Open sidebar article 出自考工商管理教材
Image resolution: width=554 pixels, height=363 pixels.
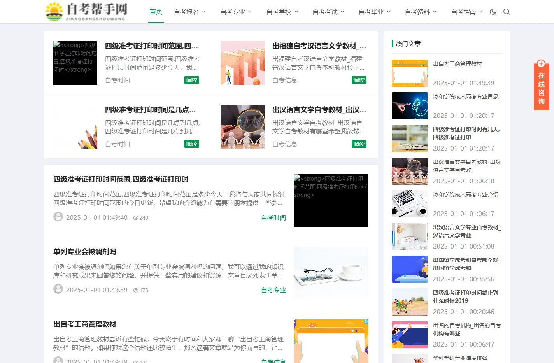[458, 64]
